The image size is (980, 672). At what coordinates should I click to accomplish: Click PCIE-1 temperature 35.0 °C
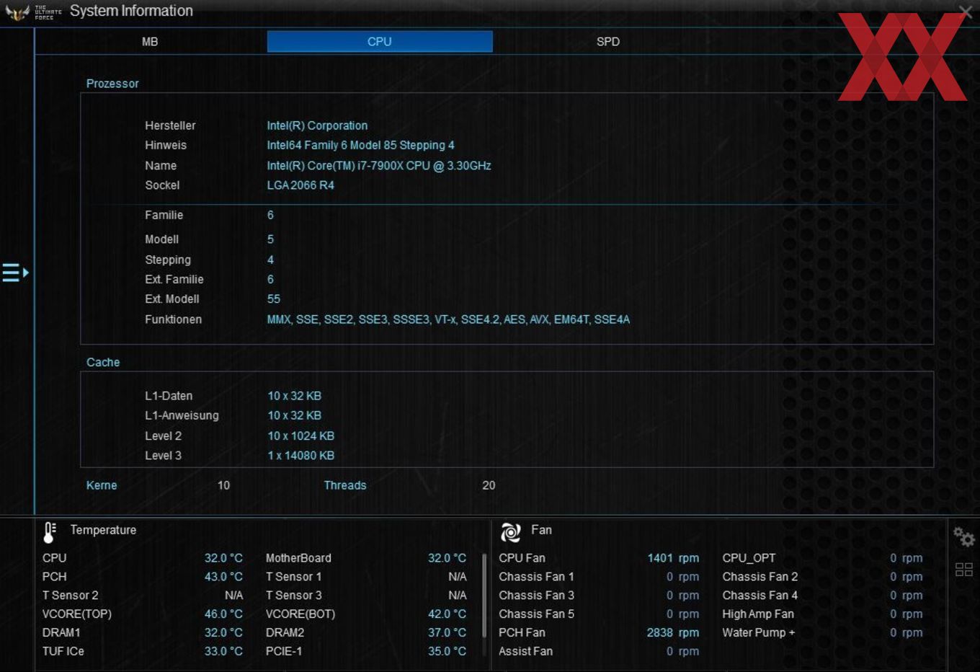pos(447,651)
